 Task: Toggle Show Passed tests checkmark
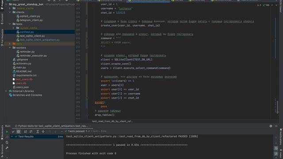tap(13, 132)
